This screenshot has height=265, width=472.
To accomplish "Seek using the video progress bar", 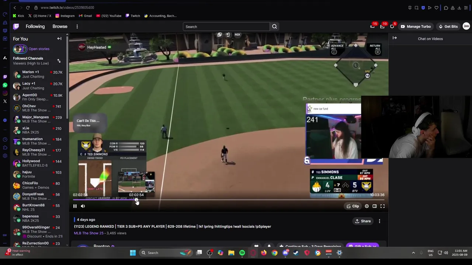I will coord(229,200).
